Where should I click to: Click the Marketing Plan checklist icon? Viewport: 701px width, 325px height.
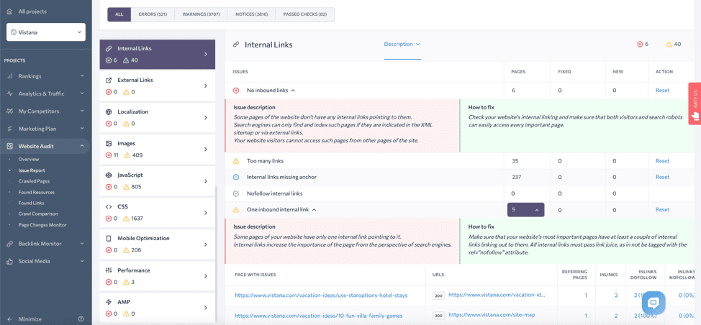9,129
